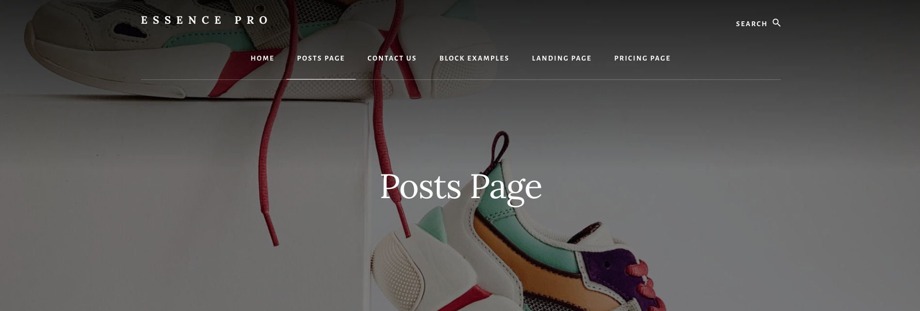Screen dimensions: 920x311
Task: Click the search magnifying glass icon
Action: click(777, 23)
